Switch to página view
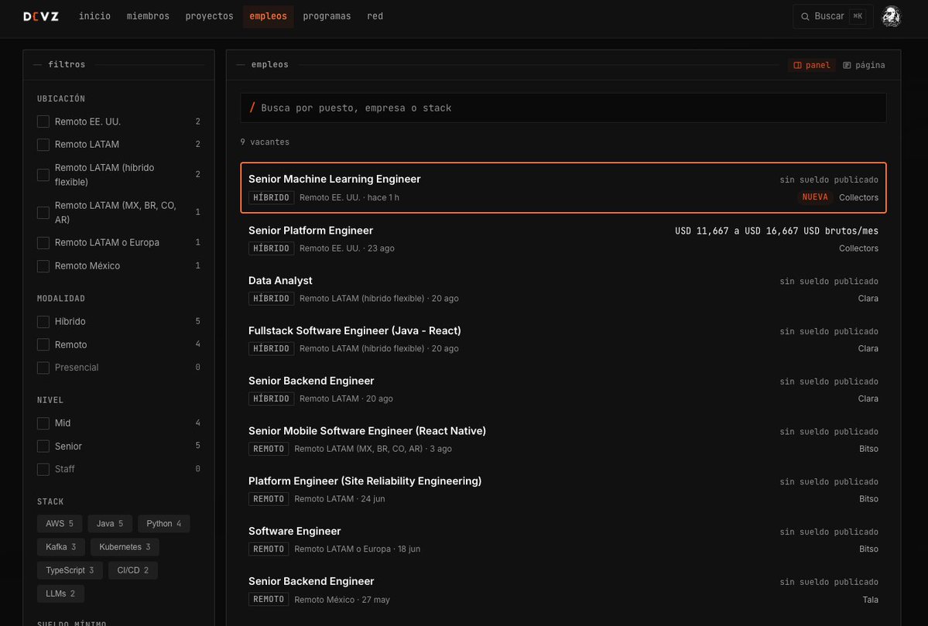Screen dimensions: 928x626 [x=864, y=65]
